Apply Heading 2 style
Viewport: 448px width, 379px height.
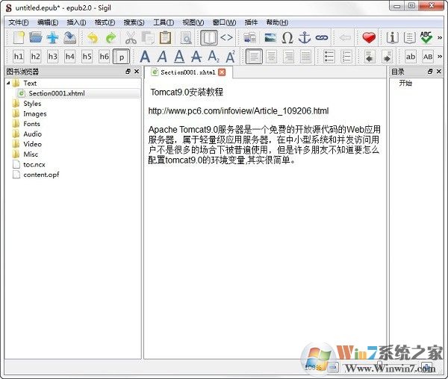tap(35, 57)
